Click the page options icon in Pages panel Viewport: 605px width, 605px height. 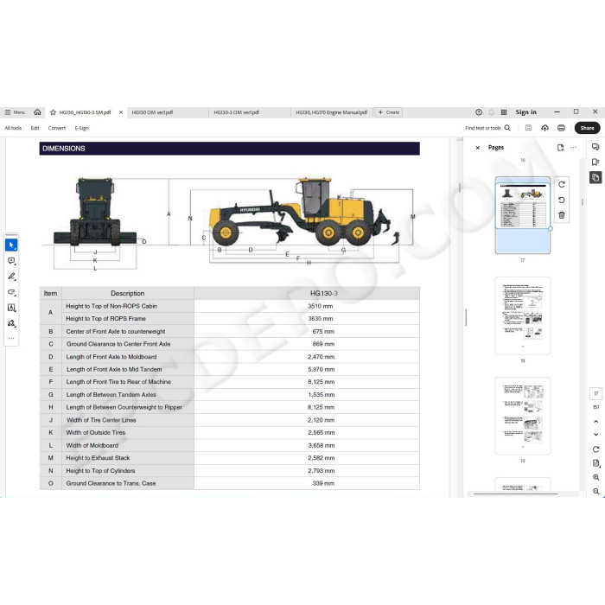(x=560, y=148)
